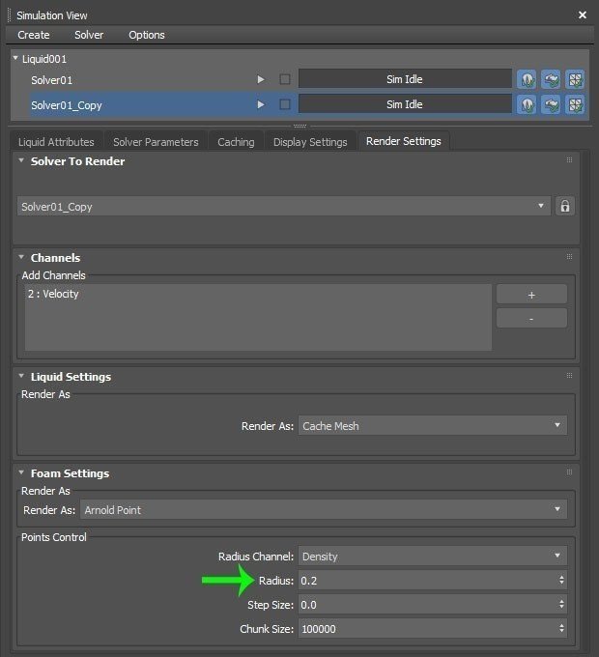The image size is (599, 657).
Task: Open the Radius Channel Density dropdown
Action: click(x=433, y=556)
